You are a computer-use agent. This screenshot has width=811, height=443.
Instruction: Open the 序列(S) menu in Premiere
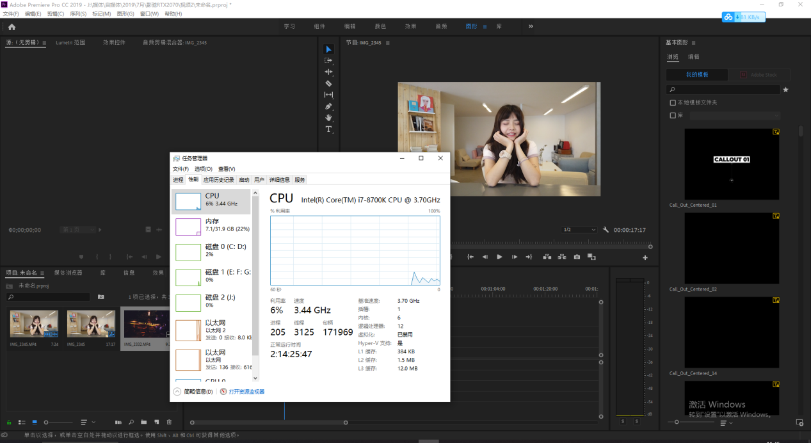coord(77,13)
